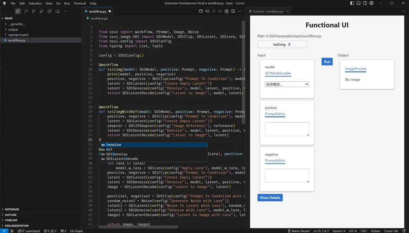This screenshot has width=409, height=233.
Task: Open the txt2img workflow dropdown
Action: tap(282, 44)
